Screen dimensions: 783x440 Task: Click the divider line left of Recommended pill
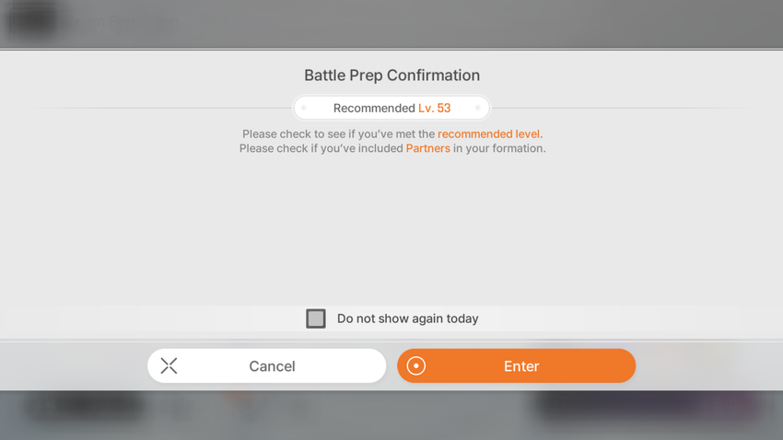pos(166,109)
